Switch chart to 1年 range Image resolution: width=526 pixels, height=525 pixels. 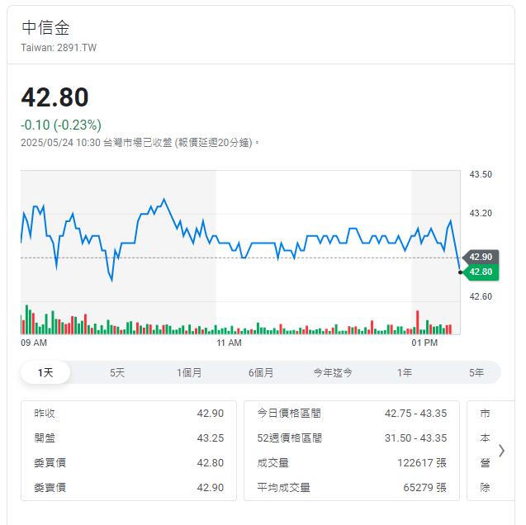tap(405, 372)
